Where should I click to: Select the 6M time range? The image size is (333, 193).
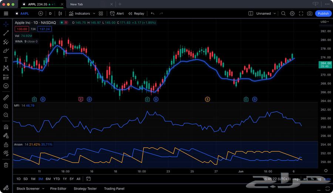(x=48, y=179)
